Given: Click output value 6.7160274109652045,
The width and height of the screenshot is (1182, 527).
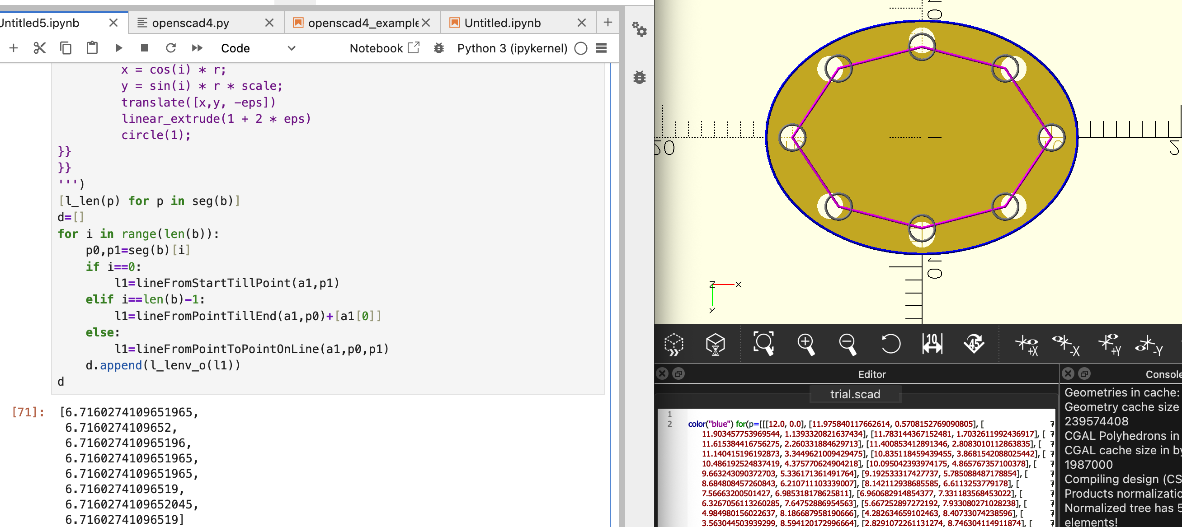Looking at the screenshot, I should 132,504.
